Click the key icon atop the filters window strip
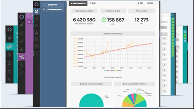 point(172,15)
